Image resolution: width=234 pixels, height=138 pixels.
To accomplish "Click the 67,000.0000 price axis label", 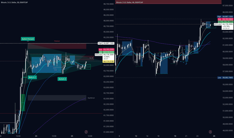I will point(227,6).
